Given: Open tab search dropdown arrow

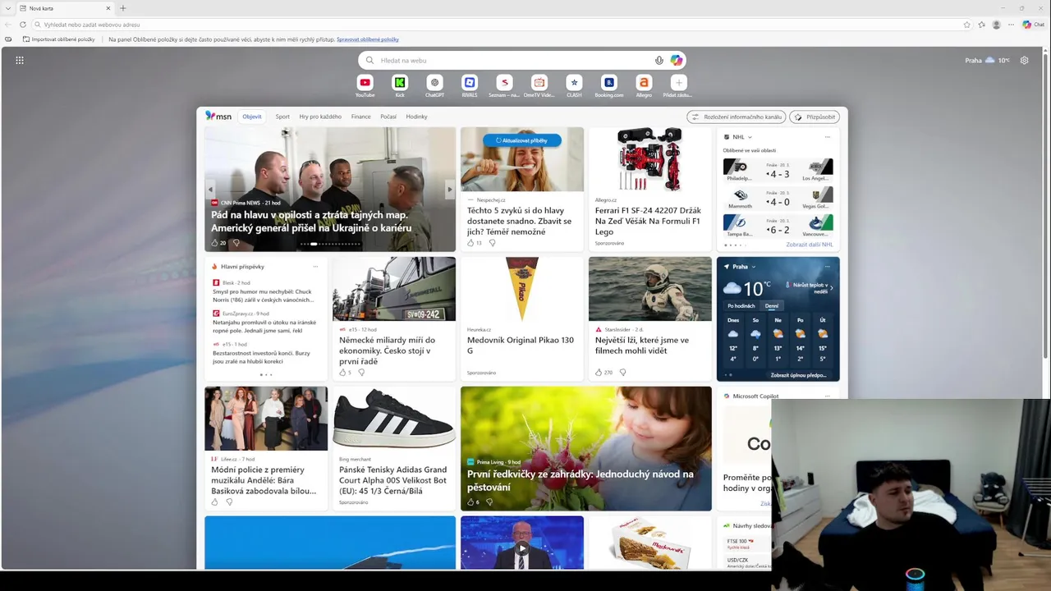Looking at the screenshot, I should (x=7, y=8).
